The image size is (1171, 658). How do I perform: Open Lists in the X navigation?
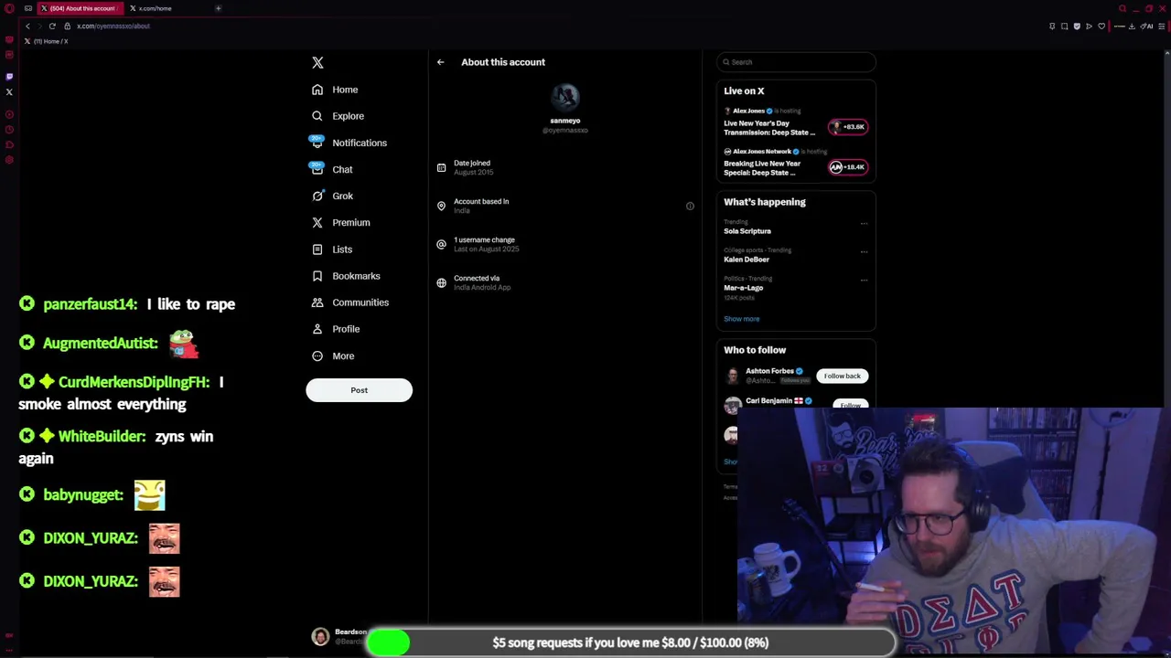pyautogui.click(x=331, y=249)
